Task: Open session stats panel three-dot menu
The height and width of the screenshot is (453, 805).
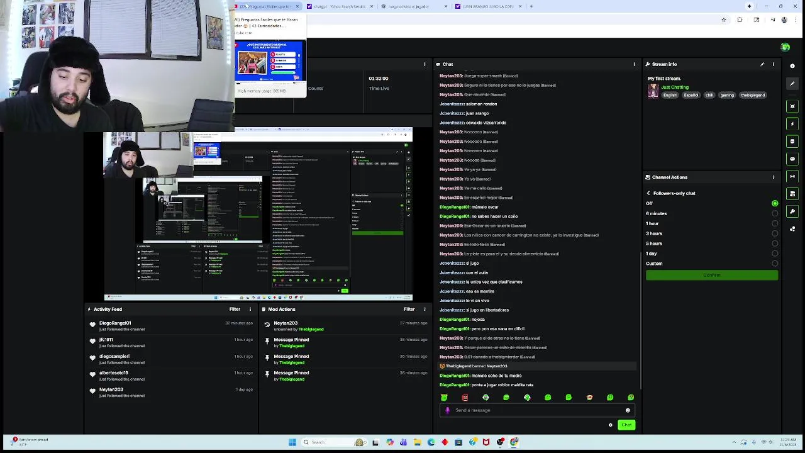Action: pos(425,64)
